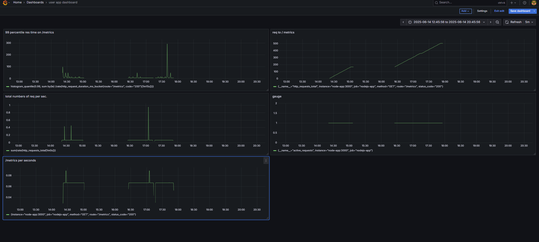
Task: Click Exit edit
Action: click(499, 11)
